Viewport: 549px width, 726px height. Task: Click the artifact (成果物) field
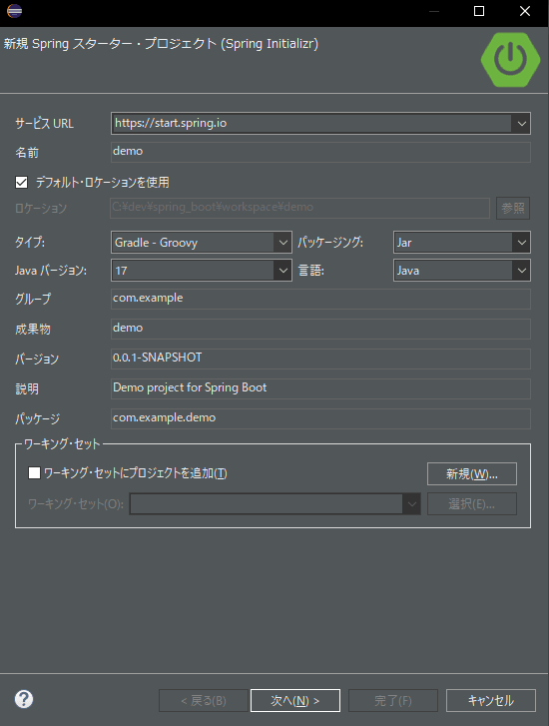click(x=320, y=329)
